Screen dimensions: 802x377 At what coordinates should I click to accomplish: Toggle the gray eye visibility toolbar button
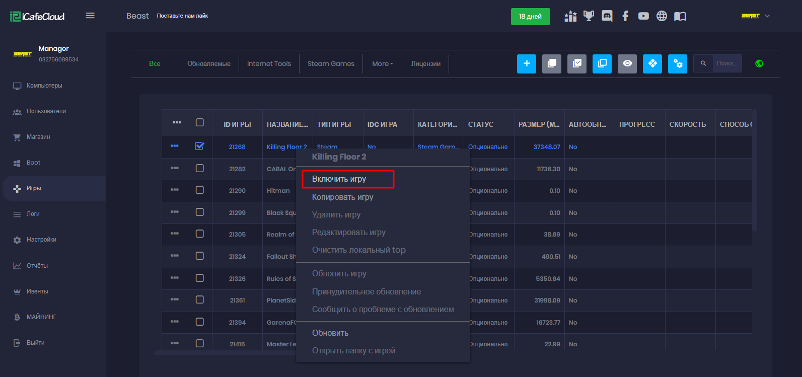pos(627,63)
